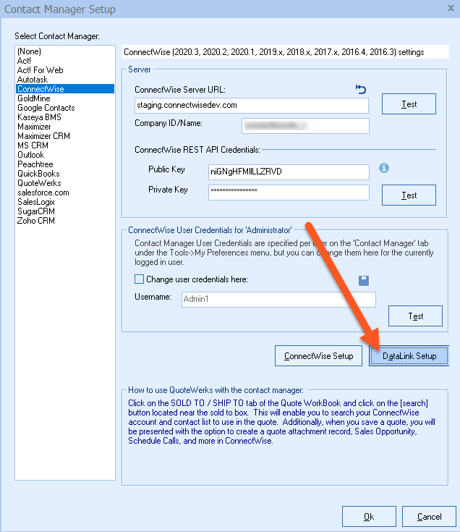Select Google Contacts in the list

click(65, 108)
